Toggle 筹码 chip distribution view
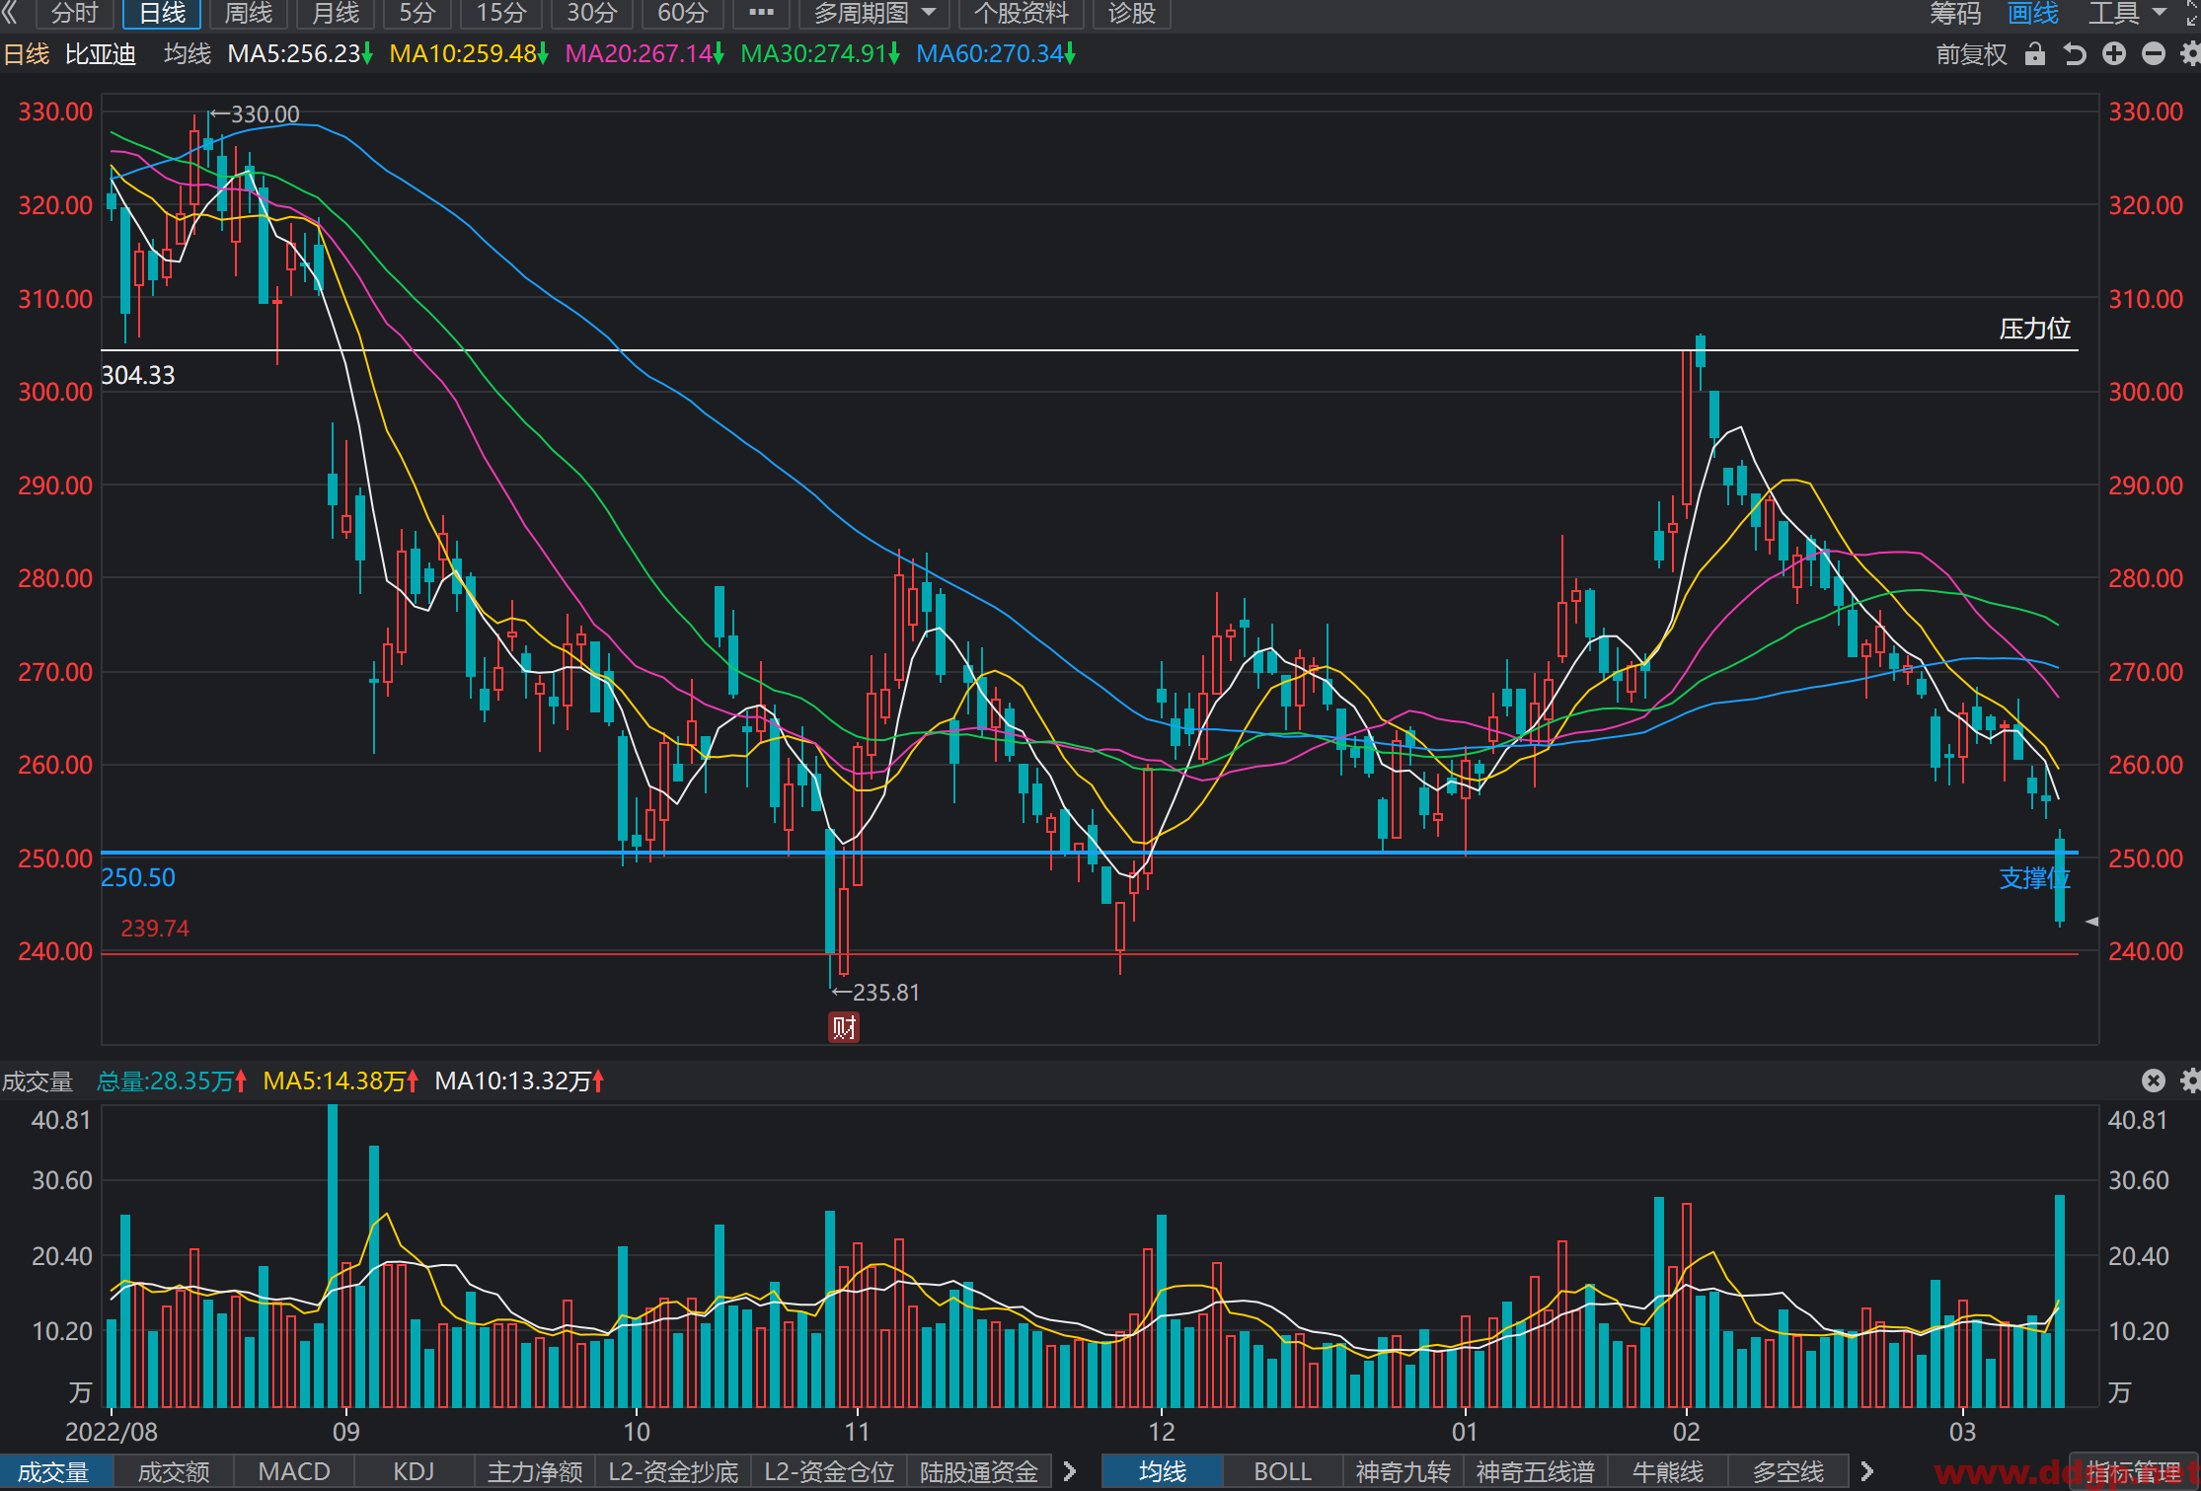The height and width of the screenshot is (1491, 2201). coord(1955,13)
